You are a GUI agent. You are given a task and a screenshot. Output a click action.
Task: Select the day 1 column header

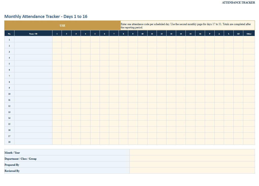tap(57, 33)
